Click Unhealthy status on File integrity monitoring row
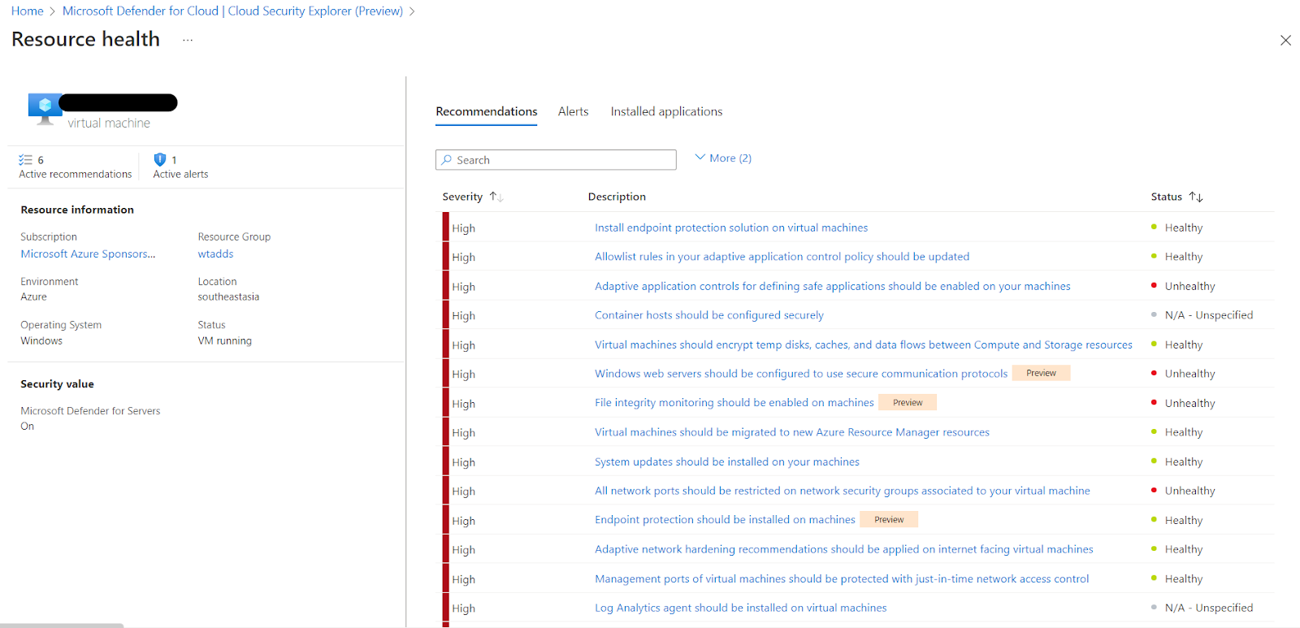The width and height of the screenshot is (1300, 628). pyautogui.click(x=1189, y=403)
